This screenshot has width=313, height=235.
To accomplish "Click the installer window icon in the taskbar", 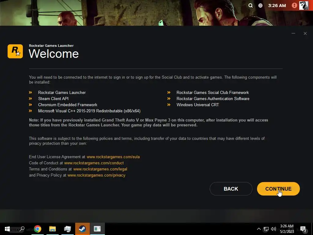I will 97,229.
